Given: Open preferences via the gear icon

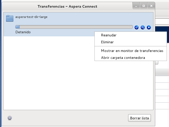Looking at the screenshot, I should [x=10, y=118].
